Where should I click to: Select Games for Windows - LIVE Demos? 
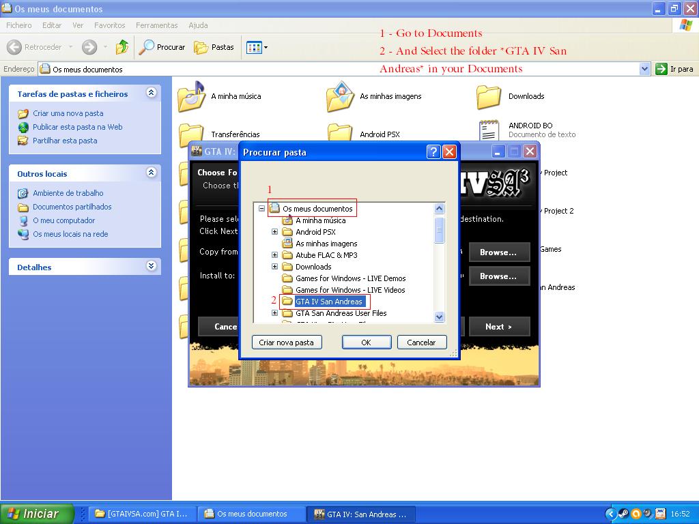(350, 278)
